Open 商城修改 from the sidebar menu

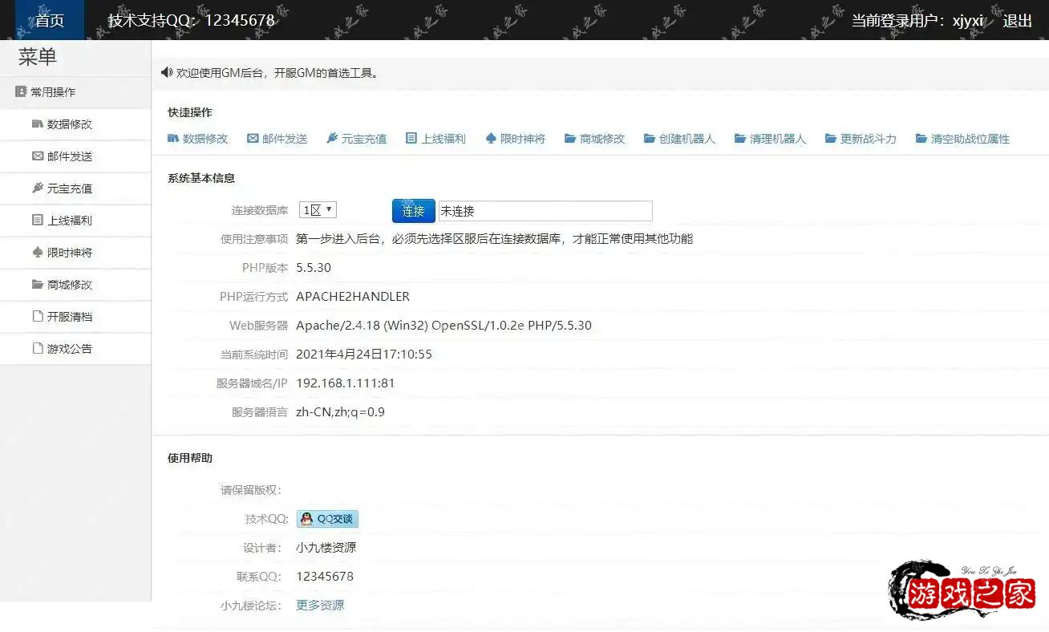[69, 285]
